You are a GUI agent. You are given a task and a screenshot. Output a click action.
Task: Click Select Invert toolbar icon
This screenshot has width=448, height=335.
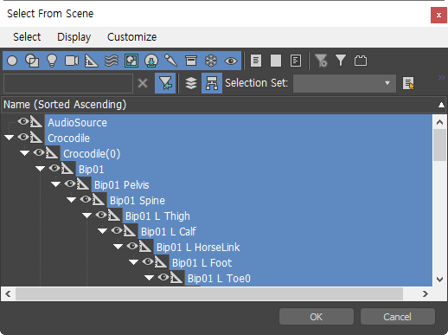tap(296, 61)
